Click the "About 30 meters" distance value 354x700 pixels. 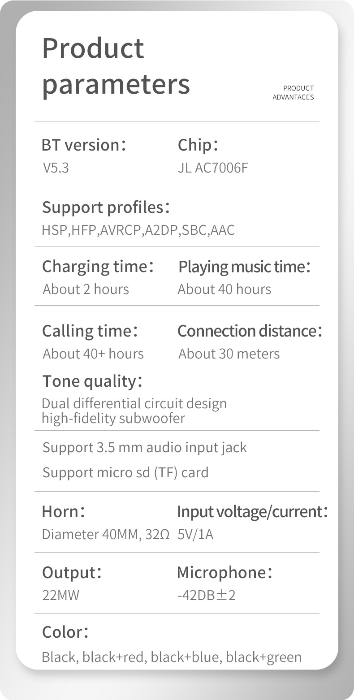pos(229,354)
